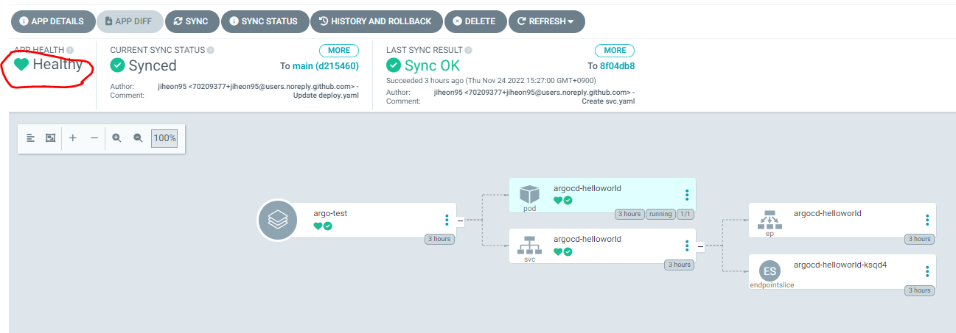
Task: Open the 8f04db8 revision link
Action: tap(618, 66)
